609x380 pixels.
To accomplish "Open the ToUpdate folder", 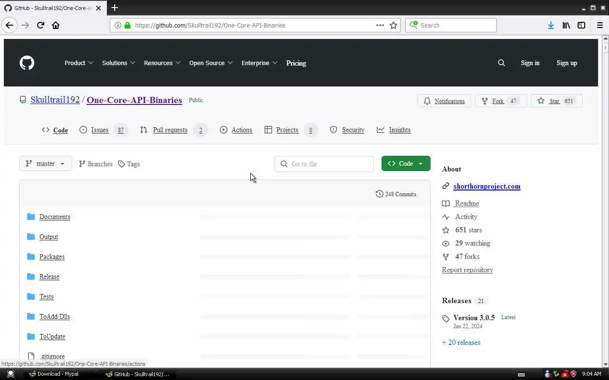I will [52, 336].
